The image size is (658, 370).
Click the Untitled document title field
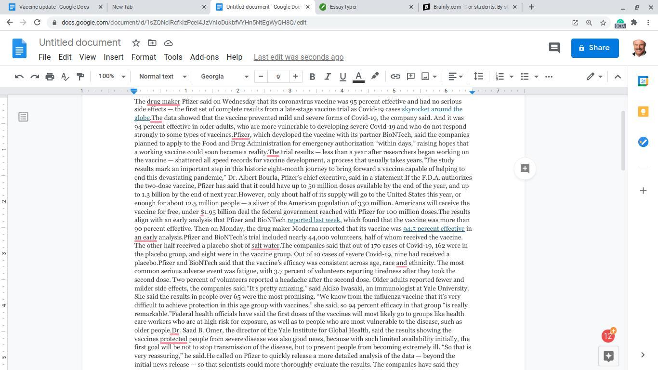(80, 43)
